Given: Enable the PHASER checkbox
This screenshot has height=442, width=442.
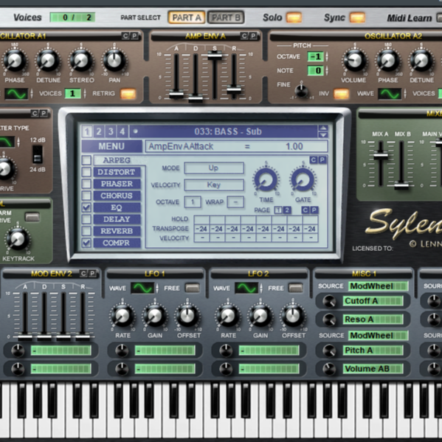Looking at the screenshot, I should pos(86,184).
